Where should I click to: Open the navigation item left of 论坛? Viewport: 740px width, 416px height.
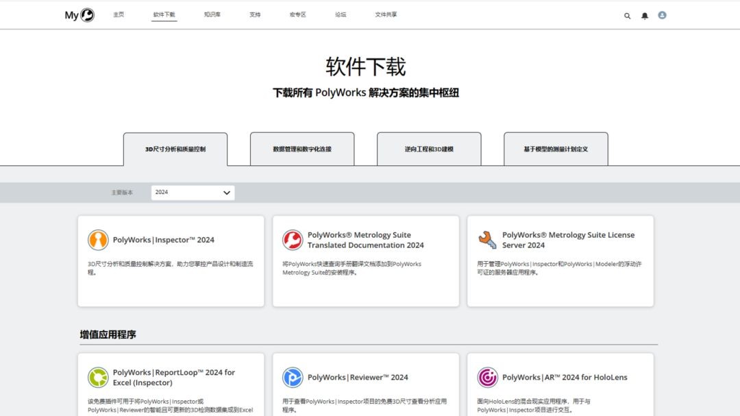coord(298,14)
